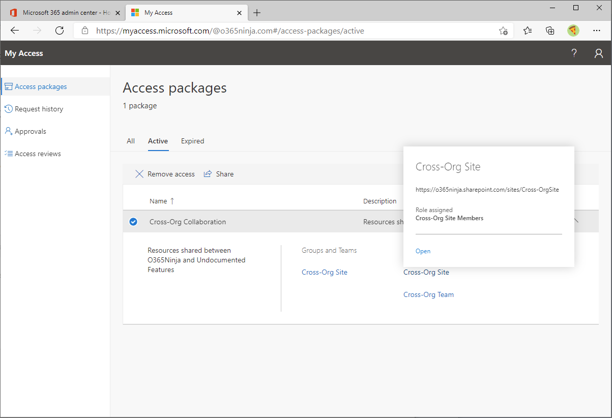Deselect the Cross-Org Collaboration row checkbox
This screenshot has height=418, width=612.
click(x=133, y=222)
